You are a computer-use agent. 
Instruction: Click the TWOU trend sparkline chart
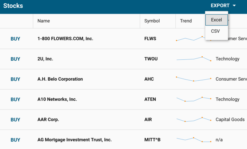point(194,59)
